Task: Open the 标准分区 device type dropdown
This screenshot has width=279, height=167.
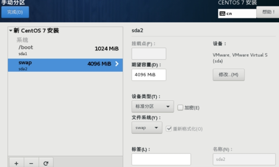Action: pos(153,106)
